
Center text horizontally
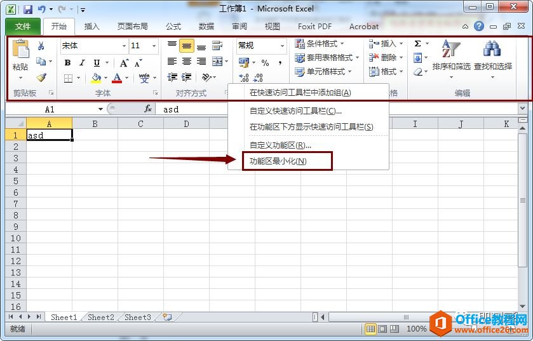[187, 61]
